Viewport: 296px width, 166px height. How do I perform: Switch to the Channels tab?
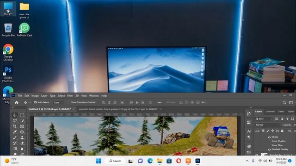click(270, 112)
